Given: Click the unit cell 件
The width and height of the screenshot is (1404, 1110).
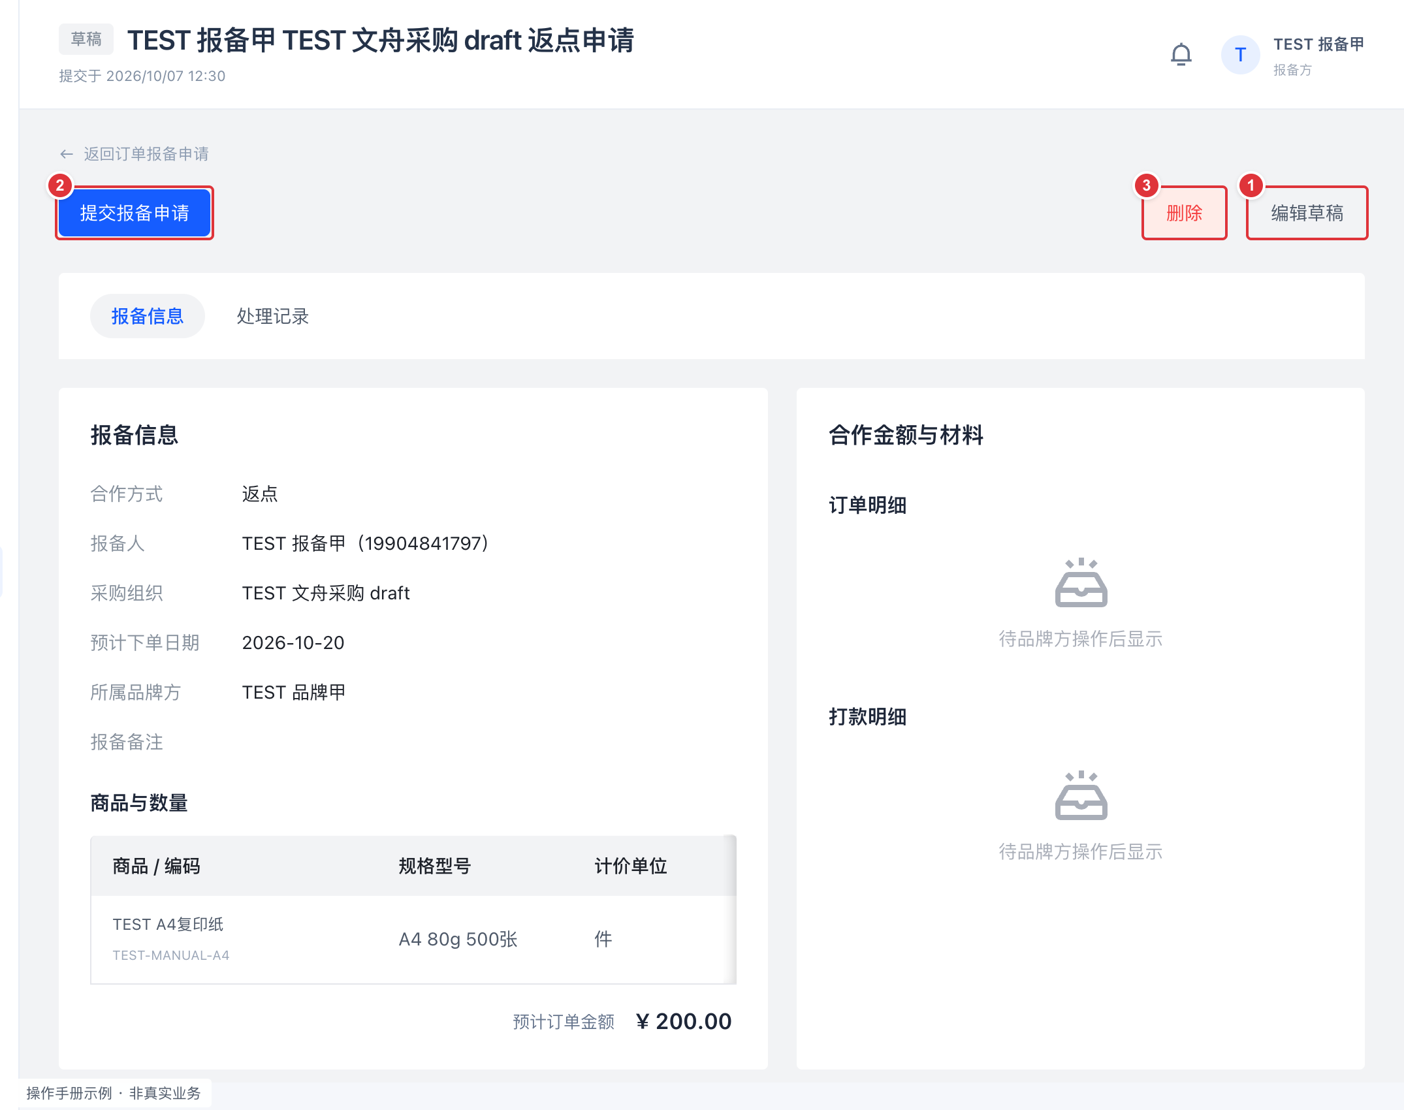Looking at the screenshot, I should click(x=603, y=939).
